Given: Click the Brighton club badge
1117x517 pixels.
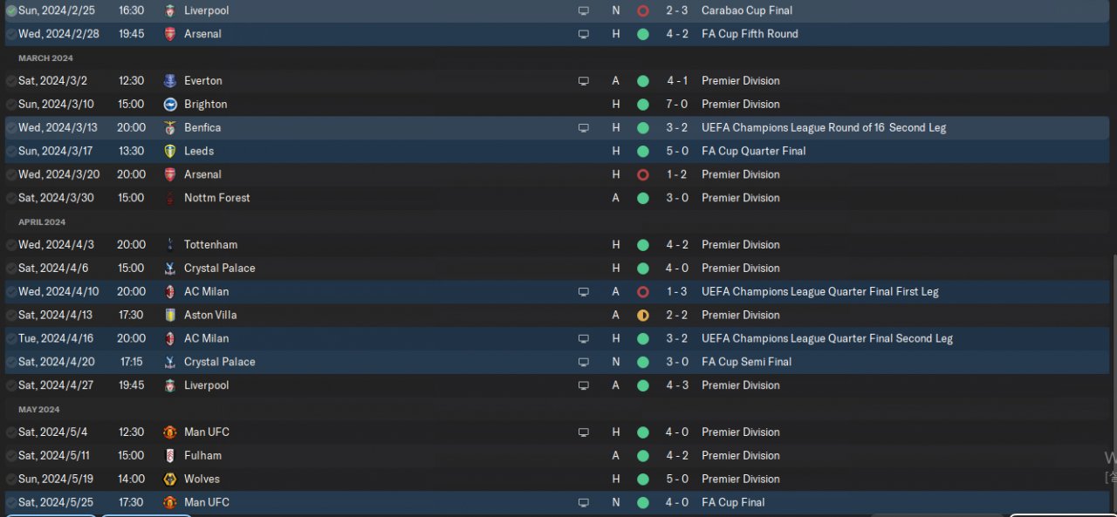Looking at the screenshot, I should [x=169, y=105].
